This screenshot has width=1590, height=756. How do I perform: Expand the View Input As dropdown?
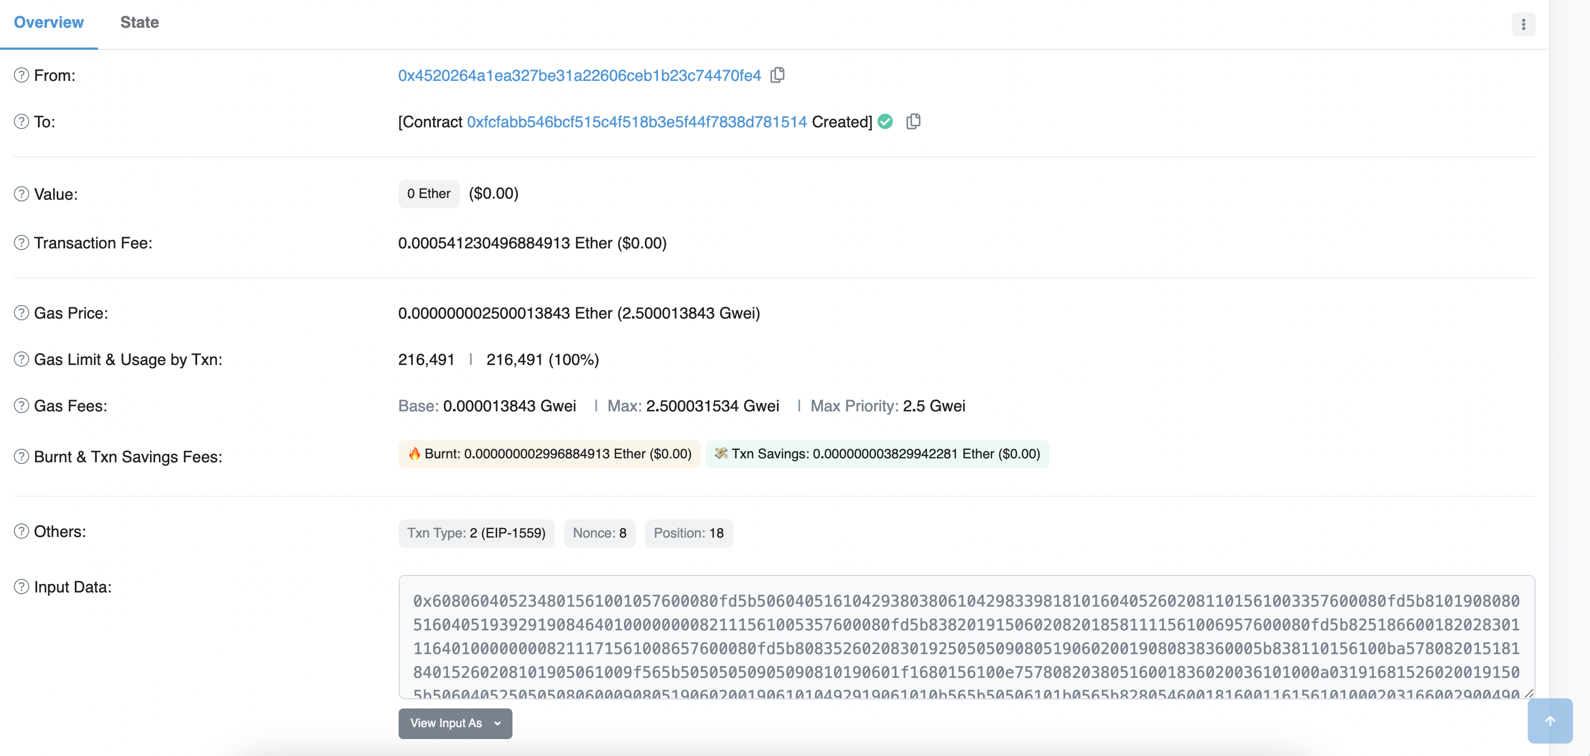point(455,723)
